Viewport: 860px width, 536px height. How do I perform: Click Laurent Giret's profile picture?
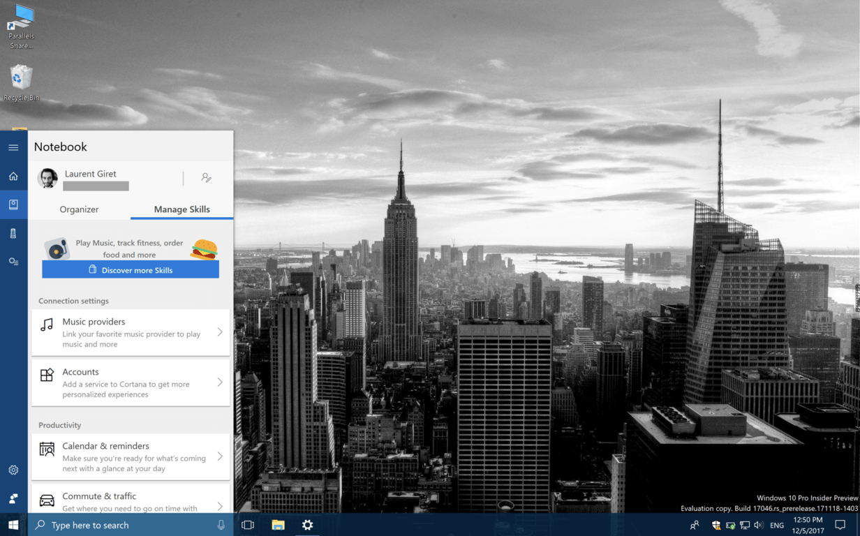47,178
